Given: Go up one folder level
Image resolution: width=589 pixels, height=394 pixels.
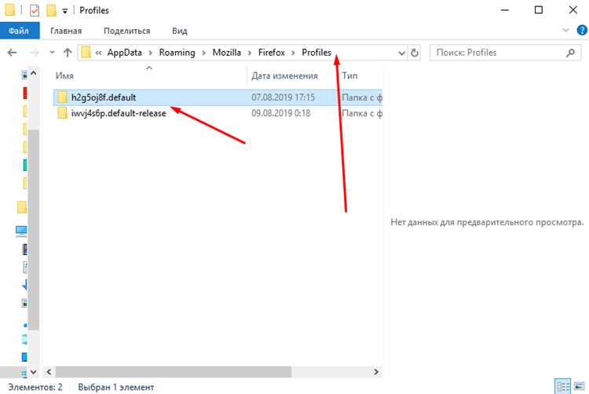Looking at the screenshot, I should pos(68,53).
